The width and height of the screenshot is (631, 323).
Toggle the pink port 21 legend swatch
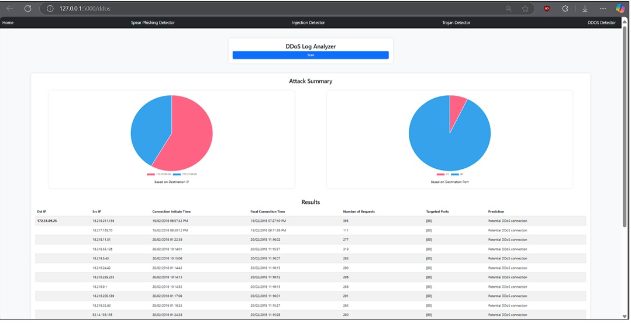441,175
